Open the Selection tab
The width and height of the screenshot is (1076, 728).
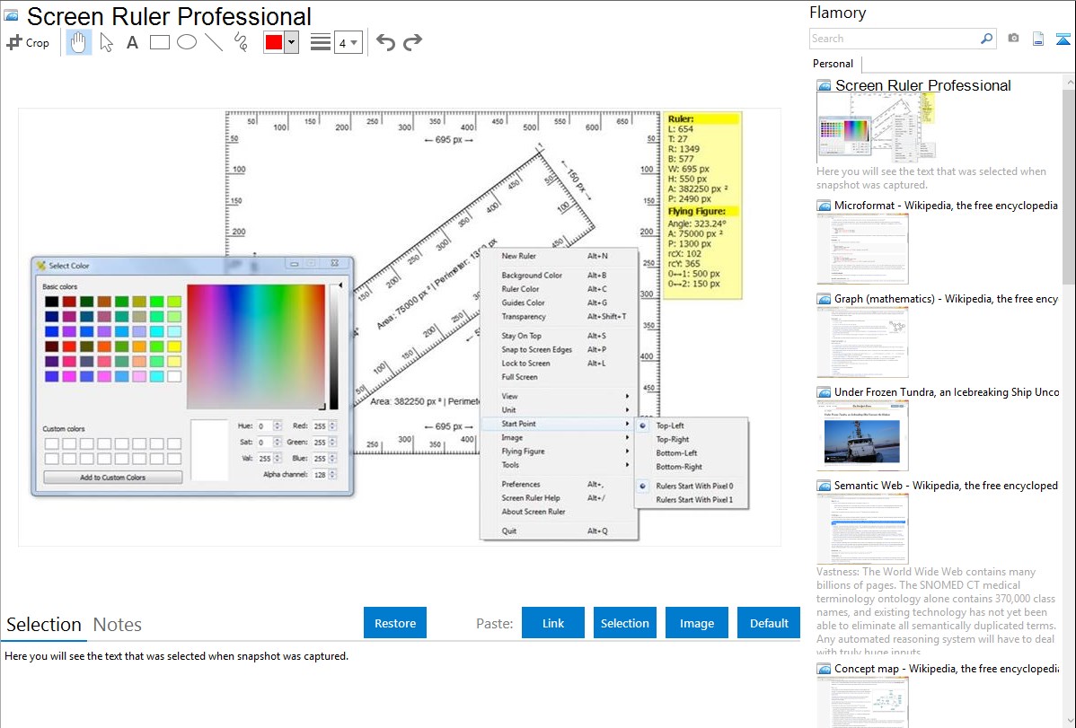coord(44,625)
